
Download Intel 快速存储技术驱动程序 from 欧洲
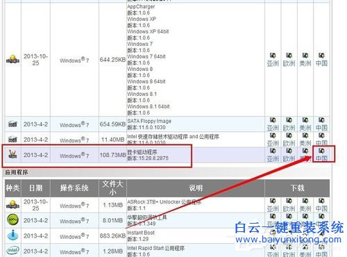click(289, 140)
